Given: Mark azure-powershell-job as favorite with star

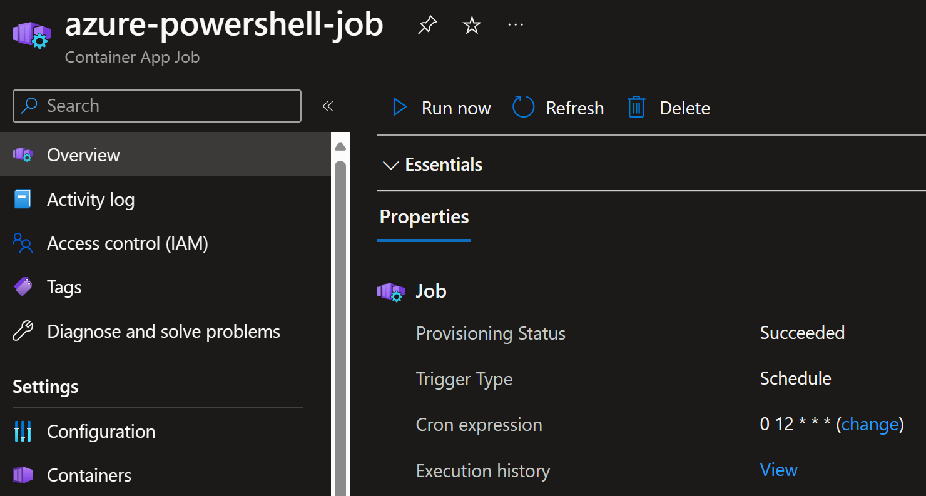Looking at the screenshot, I should click(472, 25).
